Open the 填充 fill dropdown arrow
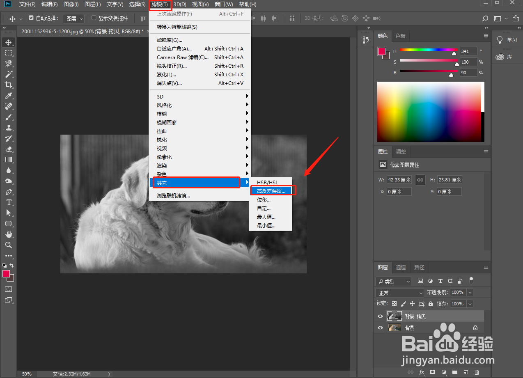523x378 pixels. point(470,304)
